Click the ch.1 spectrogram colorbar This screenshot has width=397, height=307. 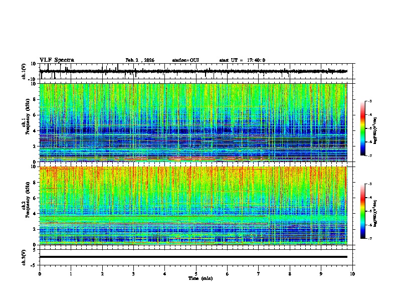[x=363, y=128]
